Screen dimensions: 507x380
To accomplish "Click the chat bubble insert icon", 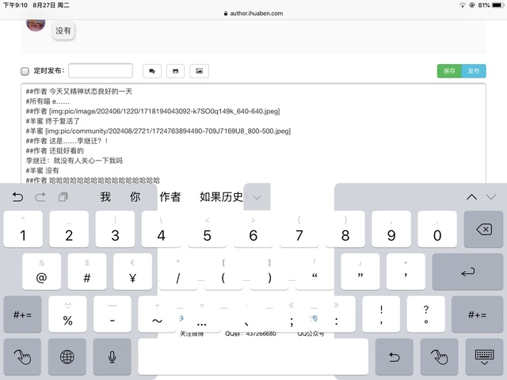I will tap(151, 71).
